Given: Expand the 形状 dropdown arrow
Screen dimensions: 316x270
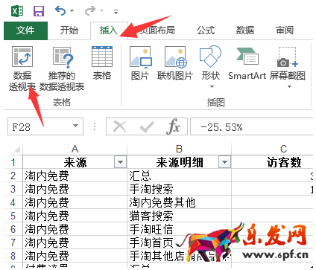Looking at the screenshot, I should pyautogui.click(x=212, y=86).
